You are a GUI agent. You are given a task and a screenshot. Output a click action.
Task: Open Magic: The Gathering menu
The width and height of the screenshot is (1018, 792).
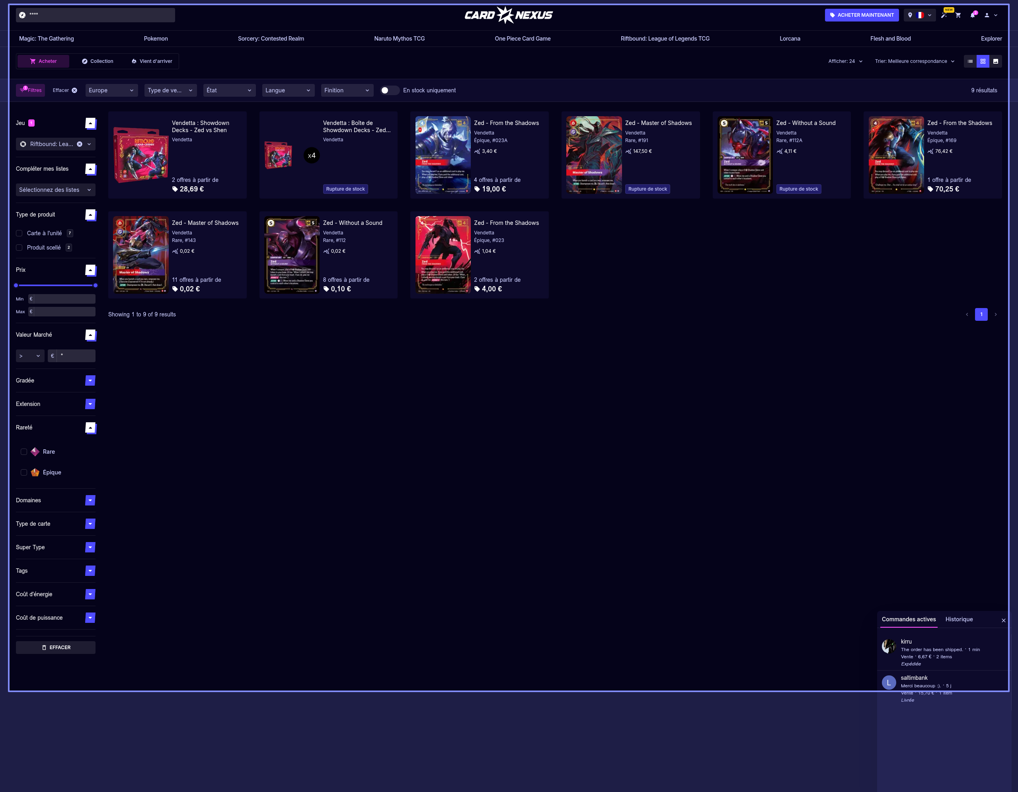[47, 39]
